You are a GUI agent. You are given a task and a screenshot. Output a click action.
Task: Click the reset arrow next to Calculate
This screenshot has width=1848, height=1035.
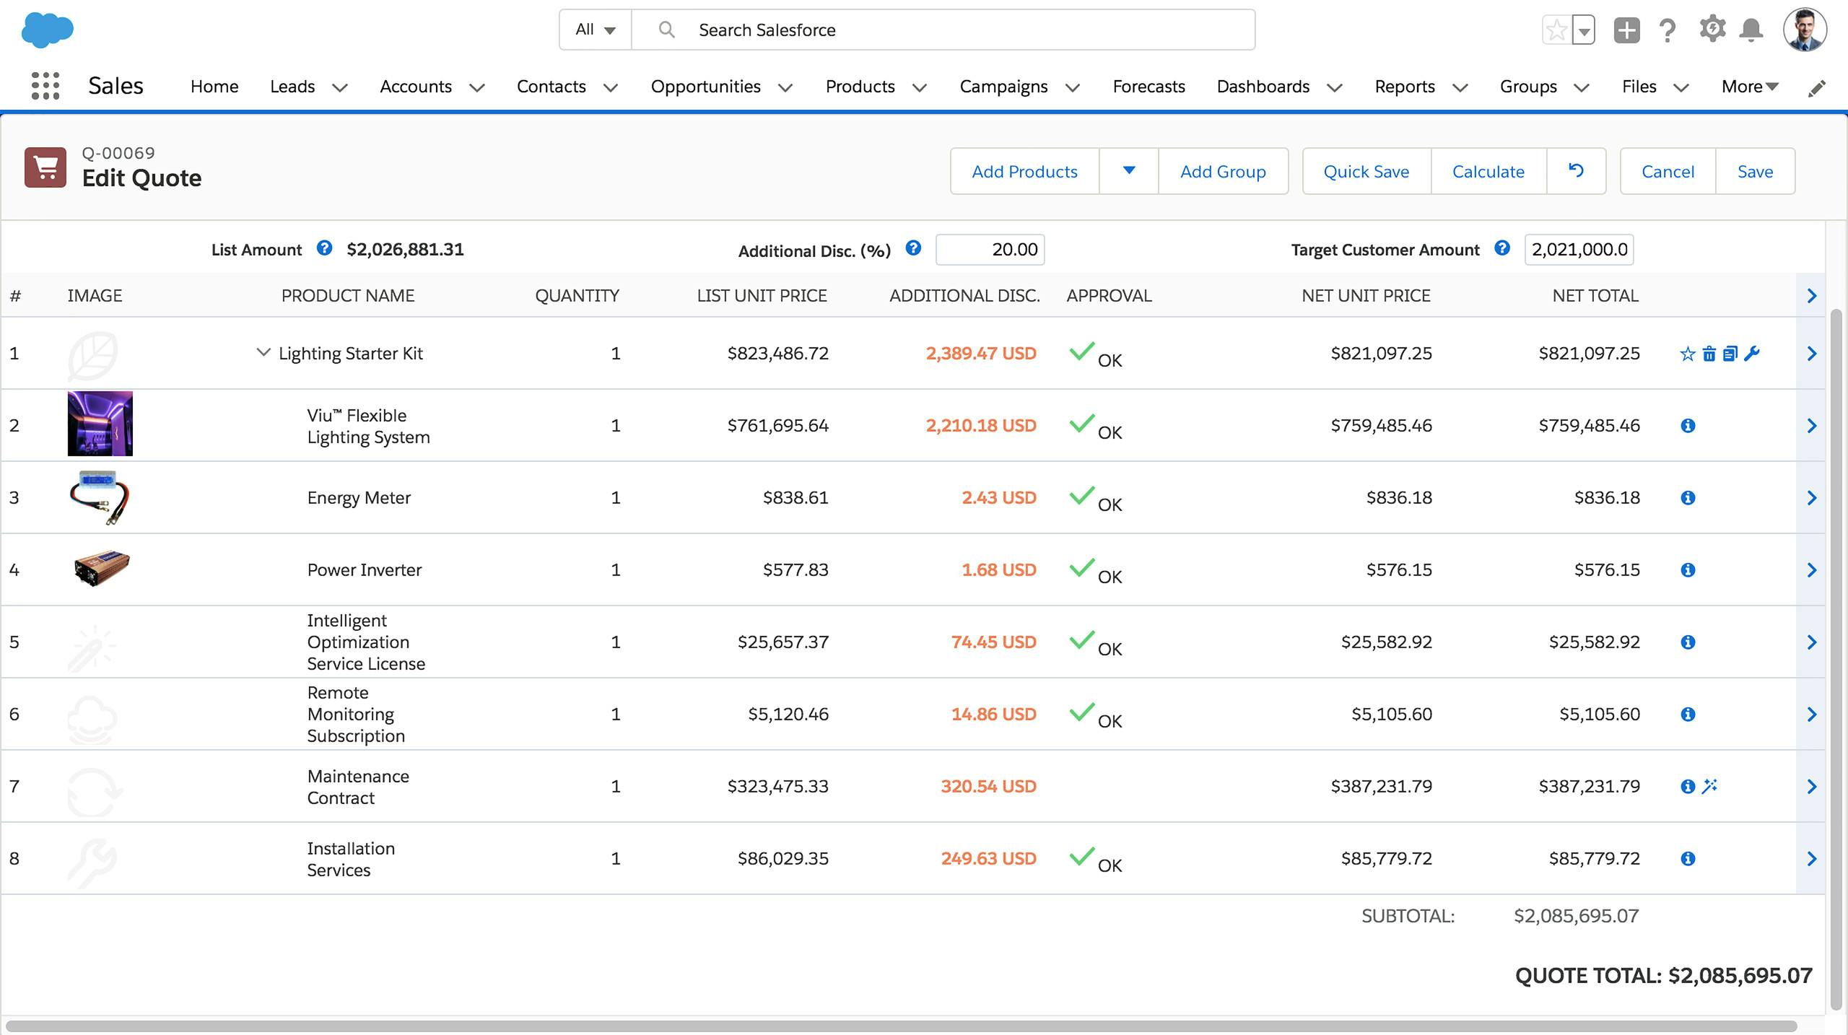(1576, 171)
